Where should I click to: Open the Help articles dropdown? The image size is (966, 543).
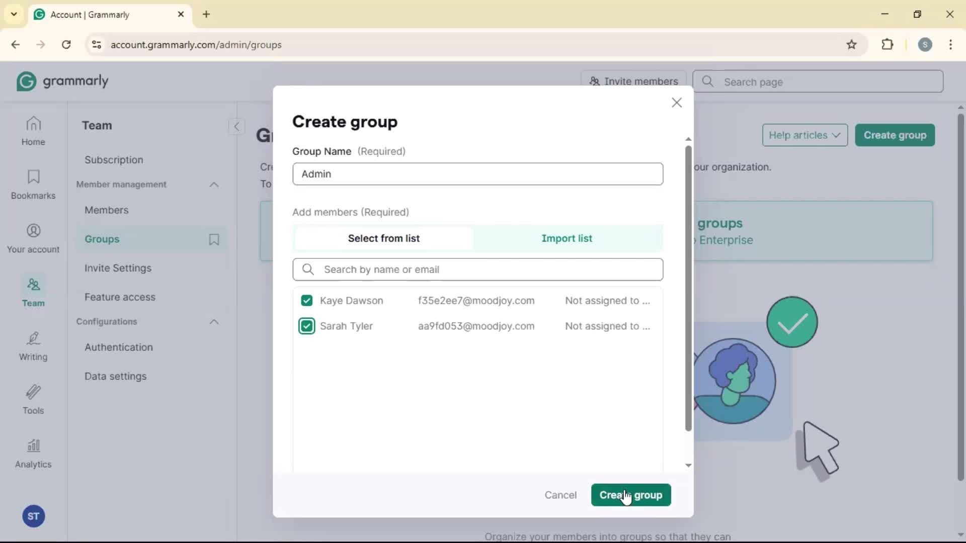(804, 135)
